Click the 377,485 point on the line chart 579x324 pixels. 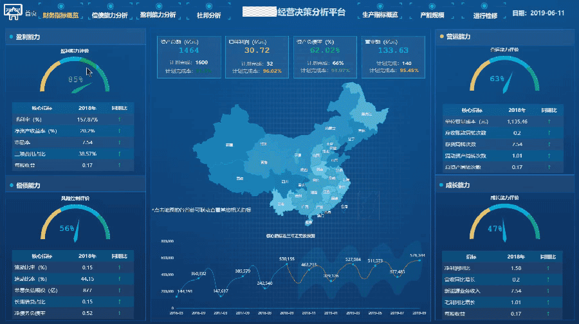[398, 277]
